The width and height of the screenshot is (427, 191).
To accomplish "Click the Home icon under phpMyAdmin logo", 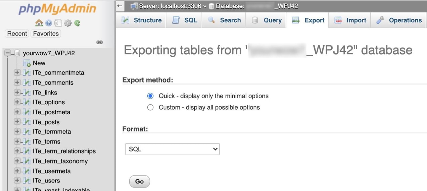I will 39,23.
